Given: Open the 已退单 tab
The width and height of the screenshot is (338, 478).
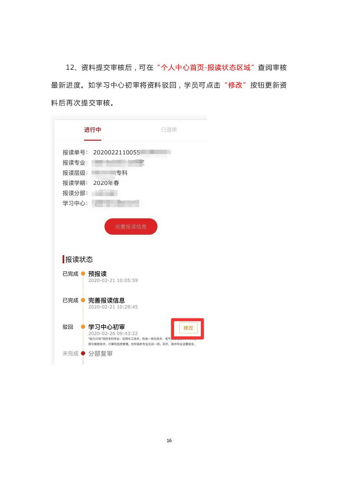Looking at the screenshot, I should 169,130.
